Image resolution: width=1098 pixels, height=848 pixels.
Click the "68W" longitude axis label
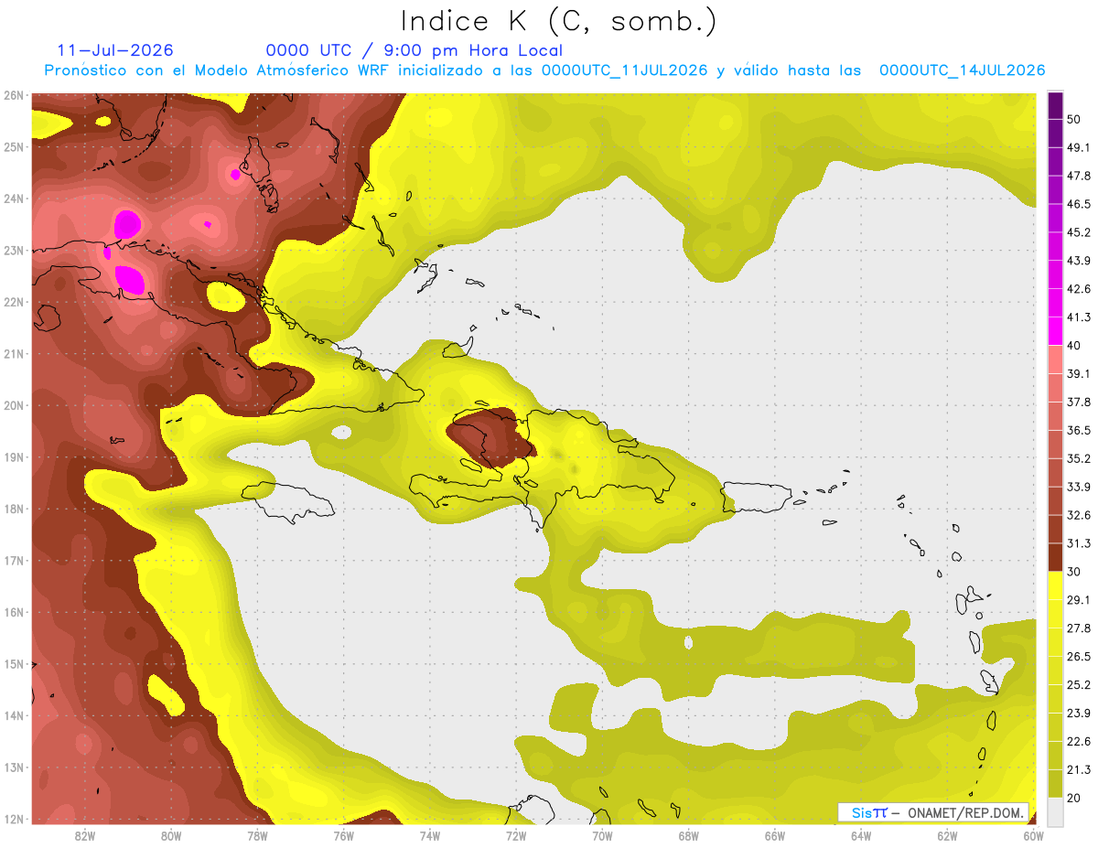pos(689,835)
